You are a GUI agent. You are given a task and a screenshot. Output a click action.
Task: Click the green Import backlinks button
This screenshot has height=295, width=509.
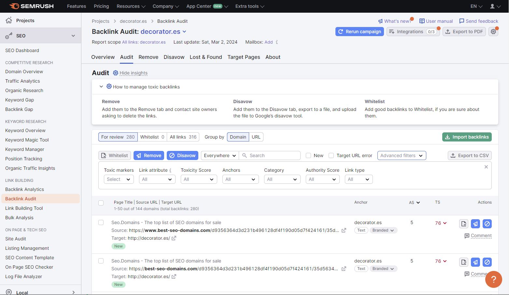coord(467,137)
